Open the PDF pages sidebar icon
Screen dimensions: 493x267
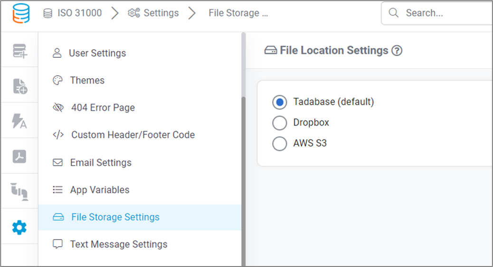click(x=19, y=156)
